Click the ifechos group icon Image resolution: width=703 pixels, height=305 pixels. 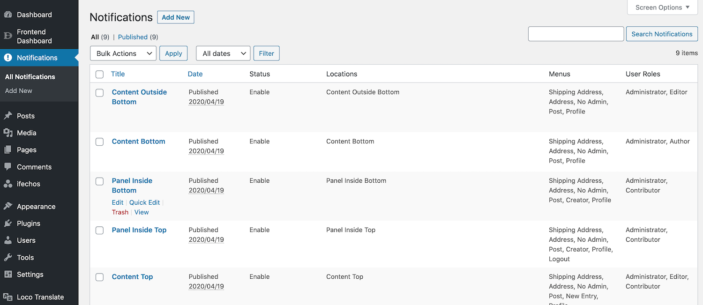click(8, 184)
